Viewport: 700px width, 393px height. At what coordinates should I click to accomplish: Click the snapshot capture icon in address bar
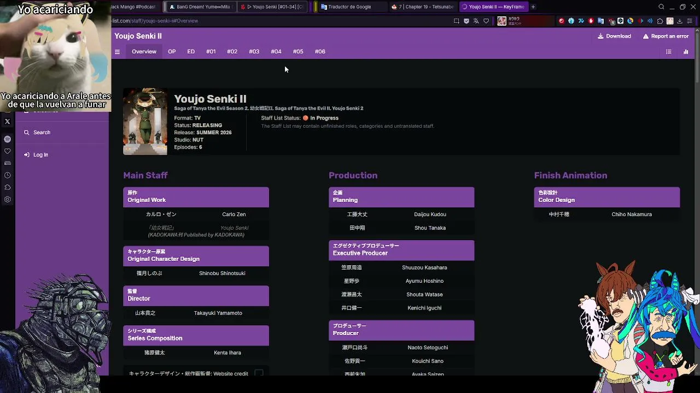click(x=457, y=21)
